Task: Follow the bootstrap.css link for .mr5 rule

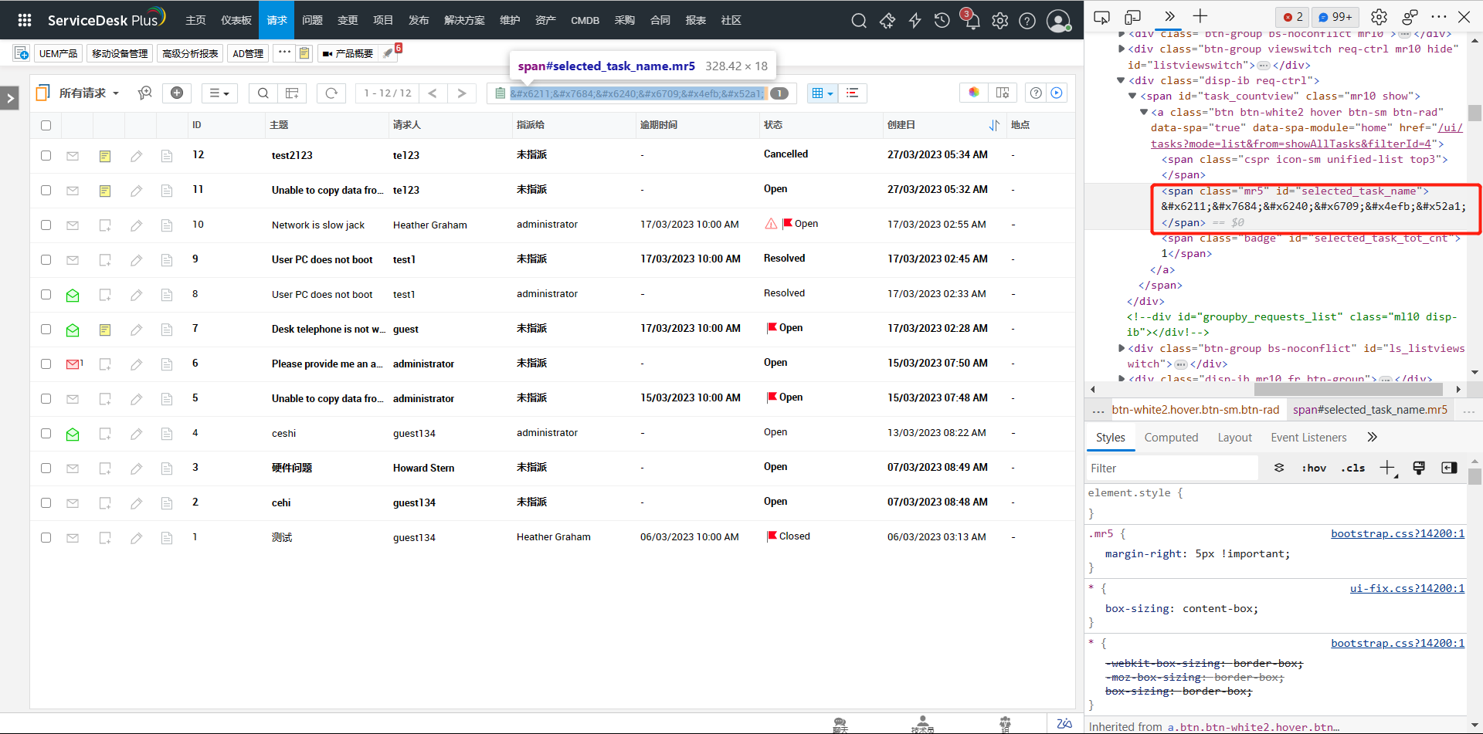Action: coord(1397,533)
